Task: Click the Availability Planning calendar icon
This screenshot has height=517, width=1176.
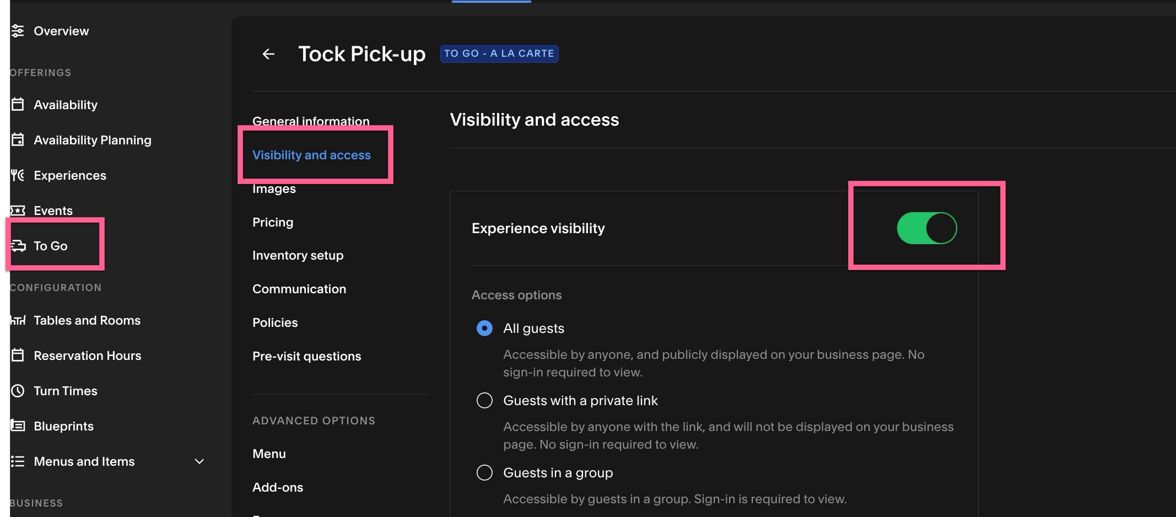Action: pyautogui.click(x=18, y=139)
